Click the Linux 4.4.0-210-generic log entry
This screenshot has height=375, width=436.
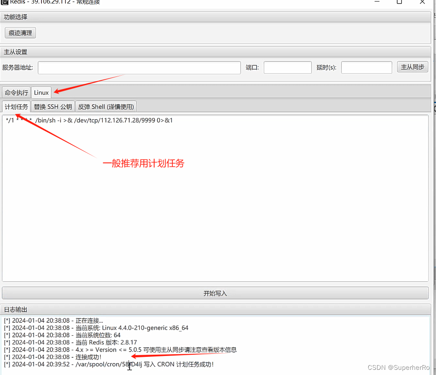coord(96,328)
